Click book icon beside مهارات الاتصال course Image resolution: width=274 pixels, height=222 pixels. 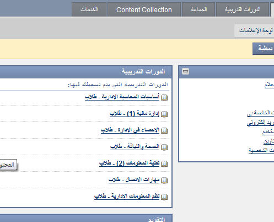pos(164,180)
